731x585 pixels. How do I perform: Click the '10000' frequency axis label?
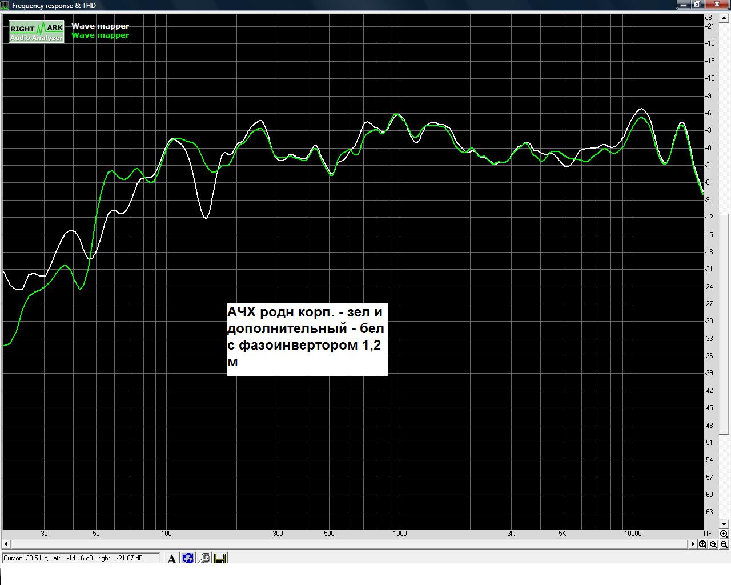pyautogui.click(x=633, y=534)
